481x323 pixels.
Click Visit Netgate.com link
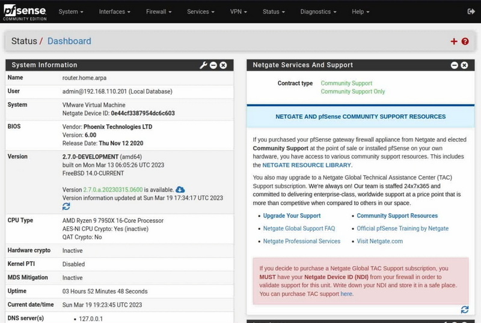[x=380, y=241]
